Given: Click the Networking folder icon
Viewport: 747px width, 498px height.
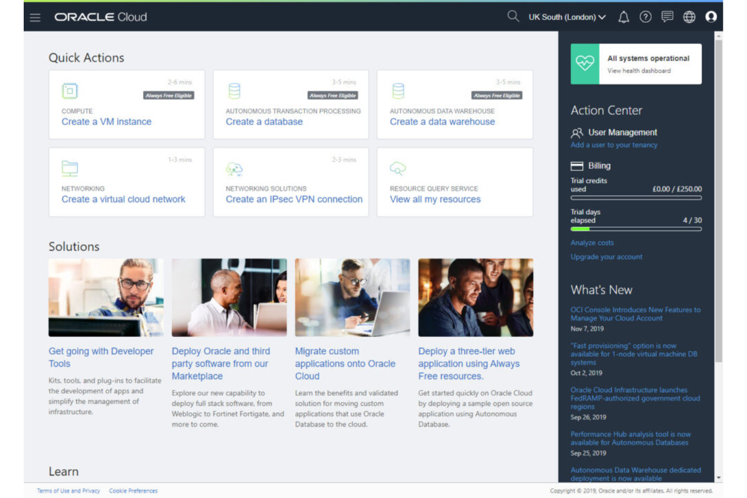Looking at the screenshot, I should [70, 168].
